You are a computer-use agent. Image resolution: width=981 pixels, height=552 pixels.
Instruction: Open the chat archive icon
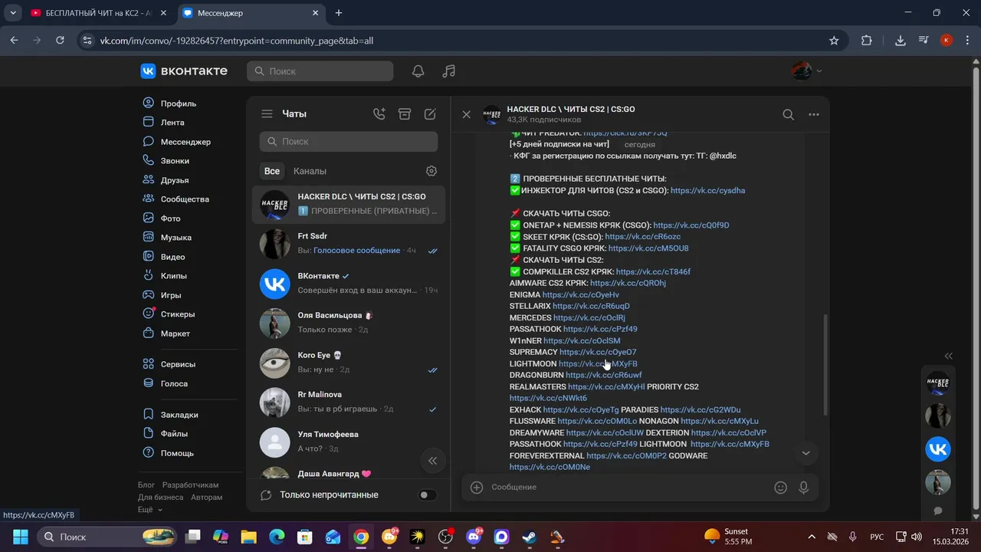[x=405, y=113]
